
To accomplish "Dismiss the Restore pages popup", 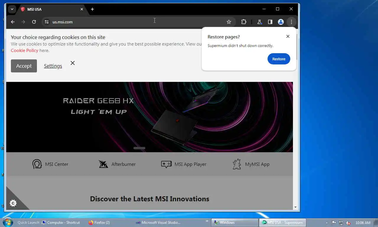I will tap(288, 36).
